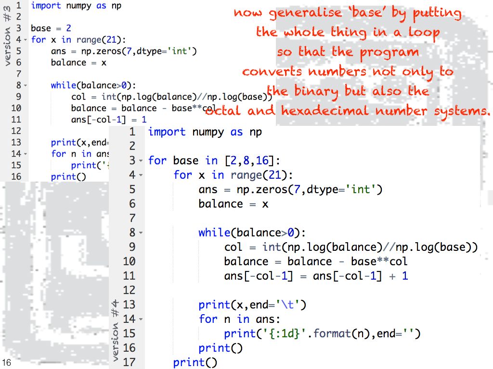Collapse 'for x in range(21)' fold arrow in version #3
The width and height of the screenshot is (493, 369).
pyautogui.click(x=25, y=40)
